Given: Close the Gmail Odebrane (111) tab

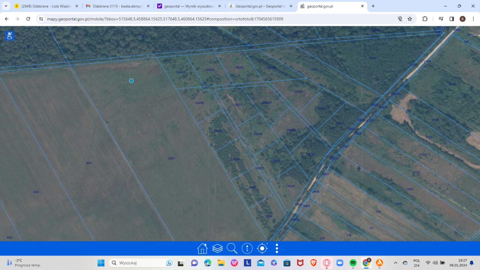Looking at the screenshot, I should (148, 6).
